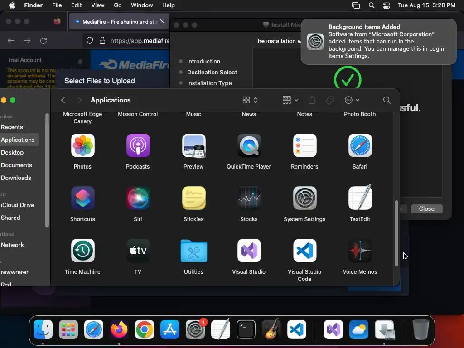Open Google Chrome from the Dock
Viewport: 464px width, 348px height.
pos(145,329)
